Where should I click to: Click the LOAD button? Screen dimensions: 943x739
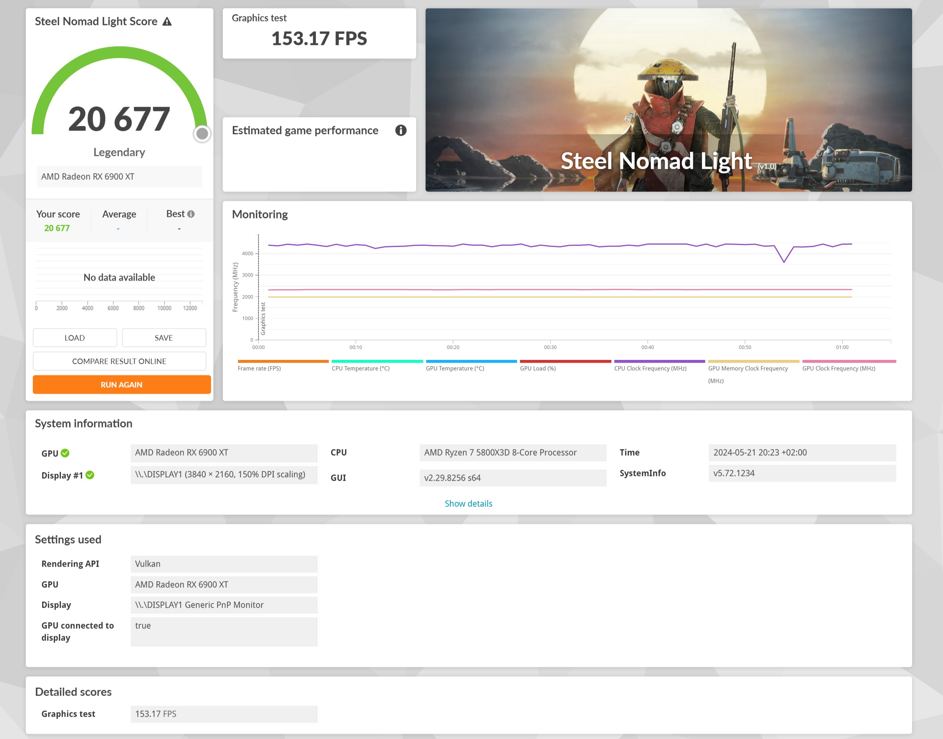pos(75,338)
